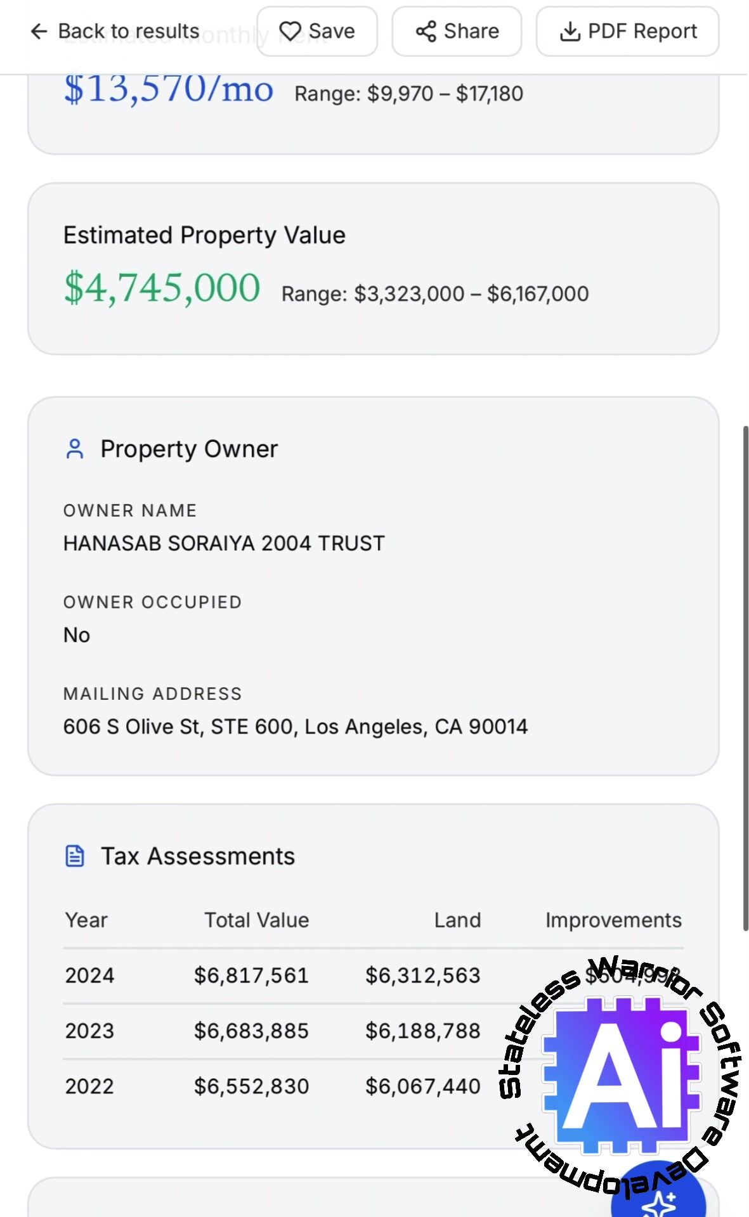The height and width of the screenshot is (1217, 749).
Task: Go back to results
Action: (x=115, y=32)
